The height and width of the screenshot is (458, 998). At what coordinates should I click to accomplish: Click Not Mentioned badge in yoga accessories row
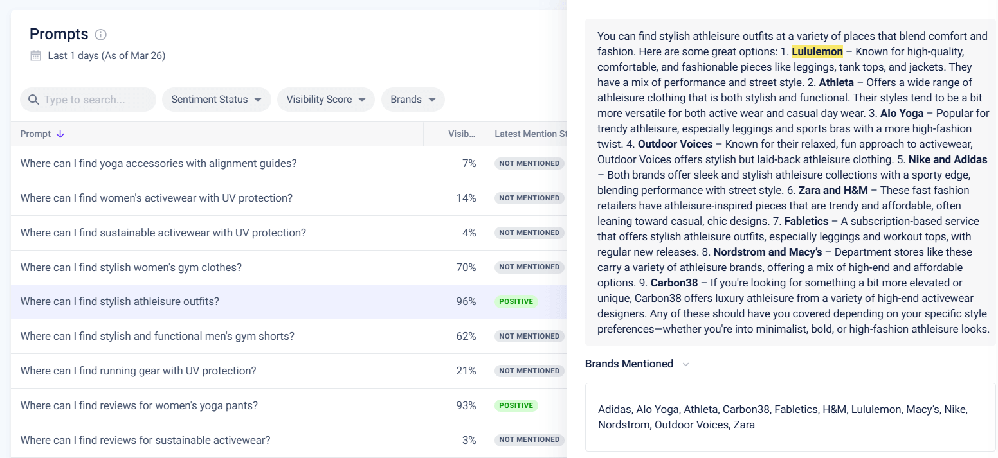[529, 163]
